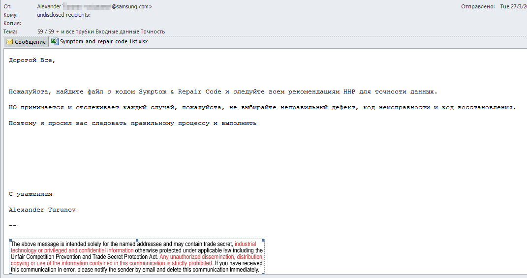Click the bottom-left resize handle of the disclaimer image
Image resolution: width=527 pixels, height=278 pixels.
(10, 274)
